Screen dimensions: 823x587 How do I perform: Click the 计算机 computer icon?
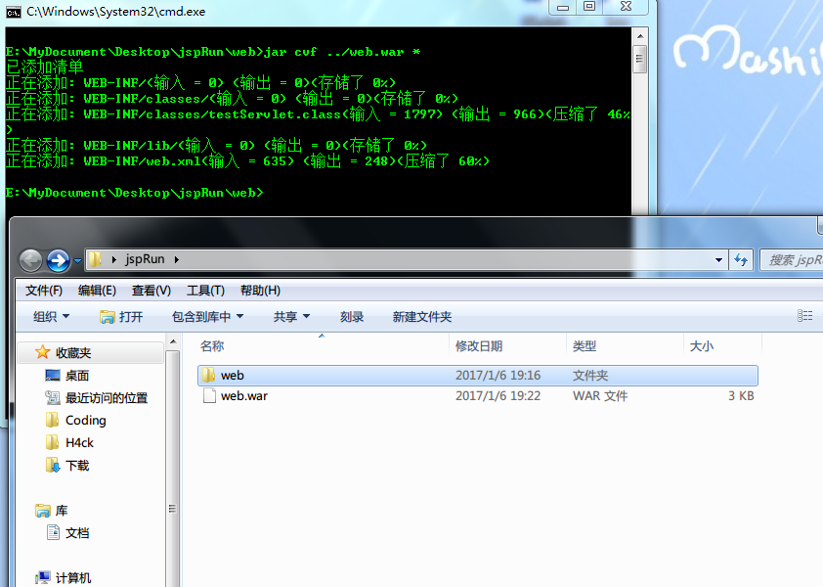coord(43,578)
